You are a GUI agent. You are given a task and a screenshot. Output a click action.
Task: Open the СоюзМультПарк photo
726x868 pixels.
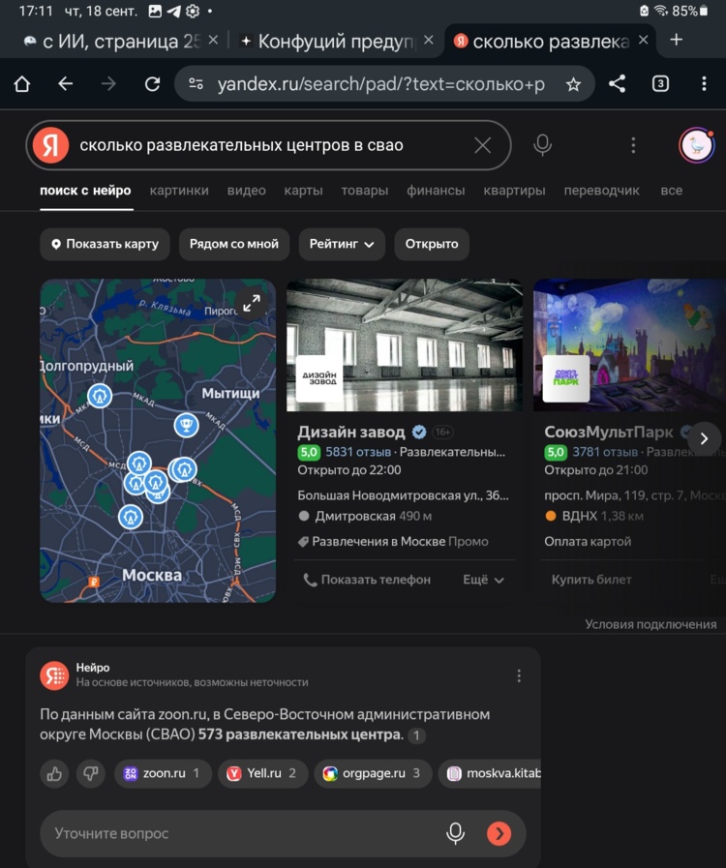pyautogui.click(x=629, y=344)
